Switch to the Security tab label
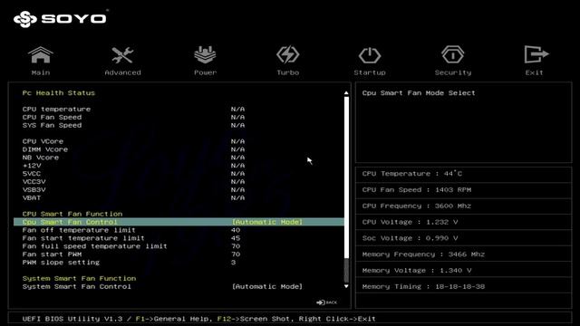Screen dimensions: 580x326 tap(453, 72)
